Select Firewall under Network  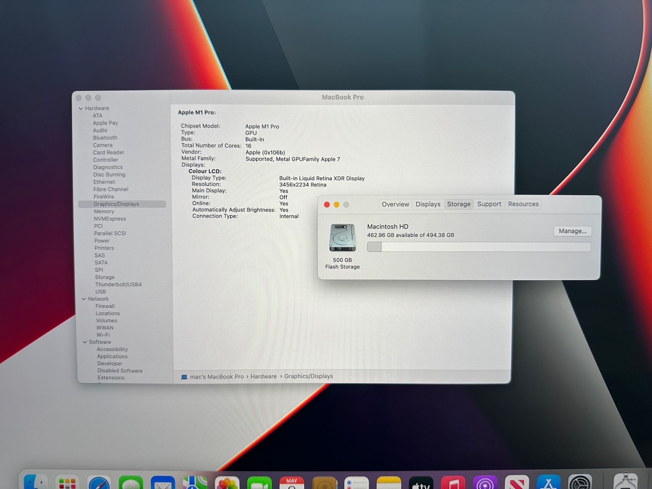(105, 306)
